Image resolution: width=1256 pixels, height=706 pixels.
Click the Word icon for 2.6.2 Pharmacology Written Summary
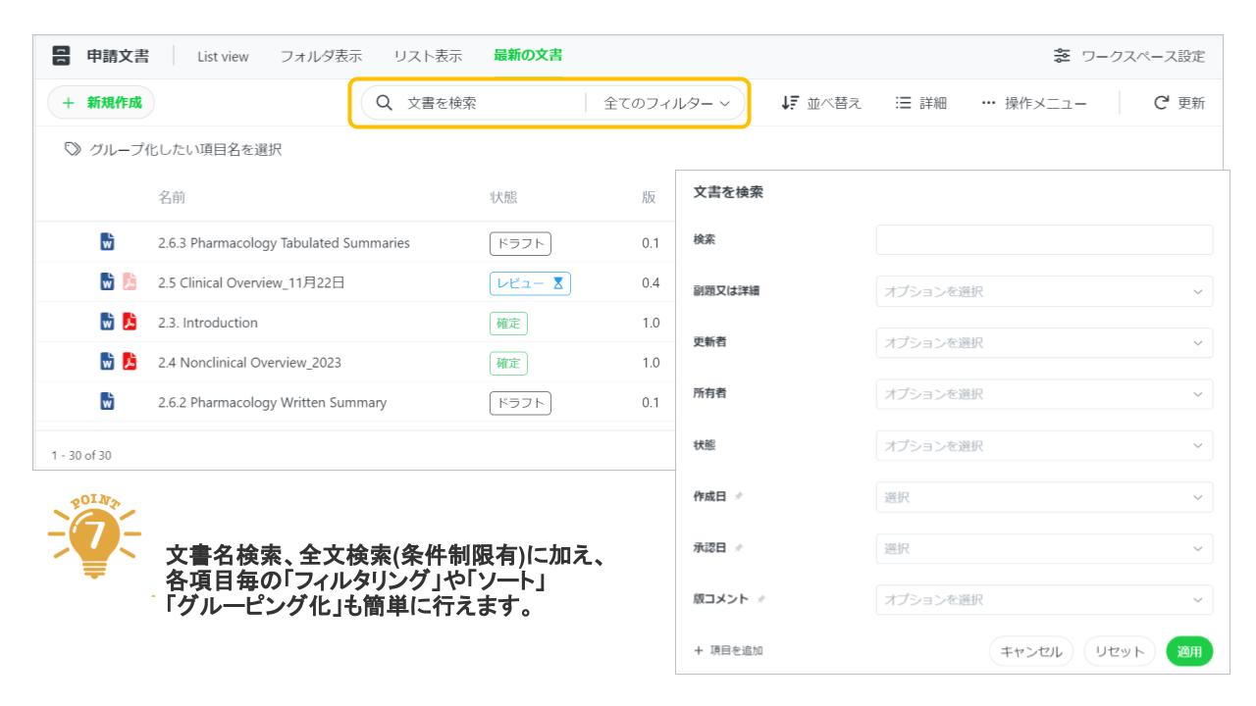coord(108,402)
